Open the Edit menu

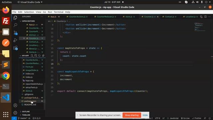click(x=20, y=12)
